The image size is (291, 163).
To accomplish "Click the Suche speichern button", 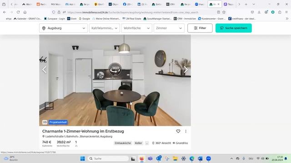I will click(x=233, y=28).
